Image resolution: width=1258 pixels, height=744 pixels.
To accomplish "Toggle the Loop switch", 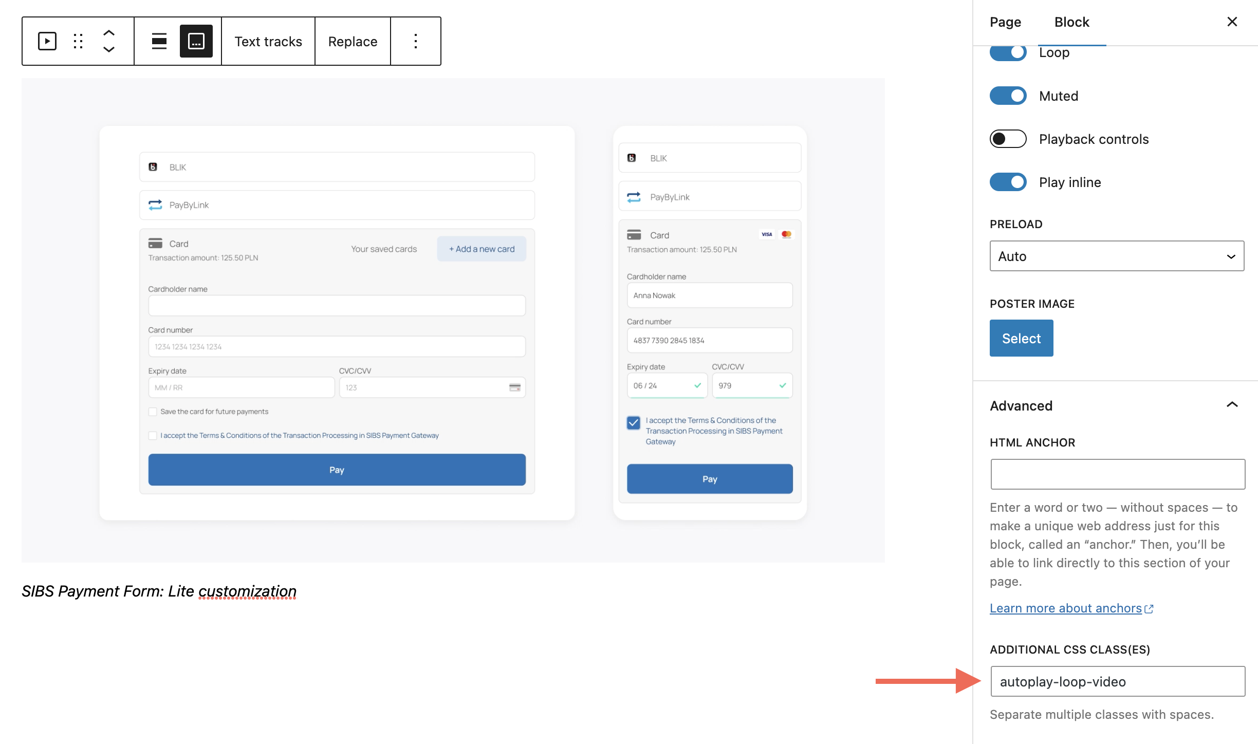I will pyautogui.click(x=1008, y=52).
